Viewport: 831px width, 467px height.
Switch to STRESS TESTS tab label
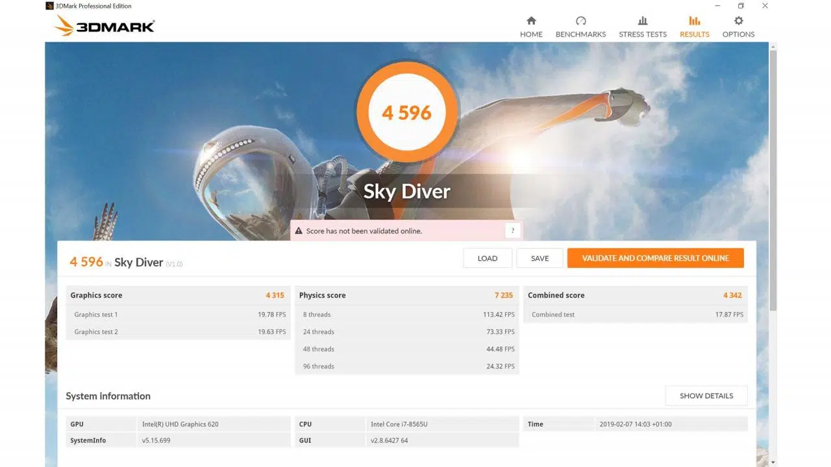click(x=643, y=34)
